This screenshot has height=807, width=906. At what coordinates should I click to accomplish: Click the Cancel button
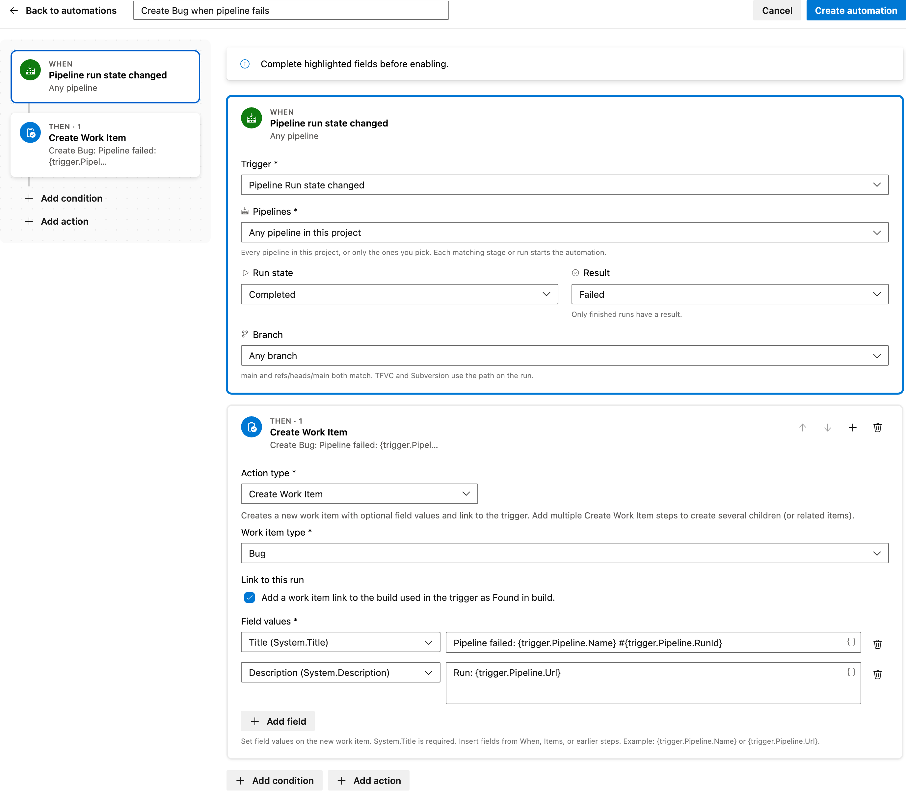[777, 11]
